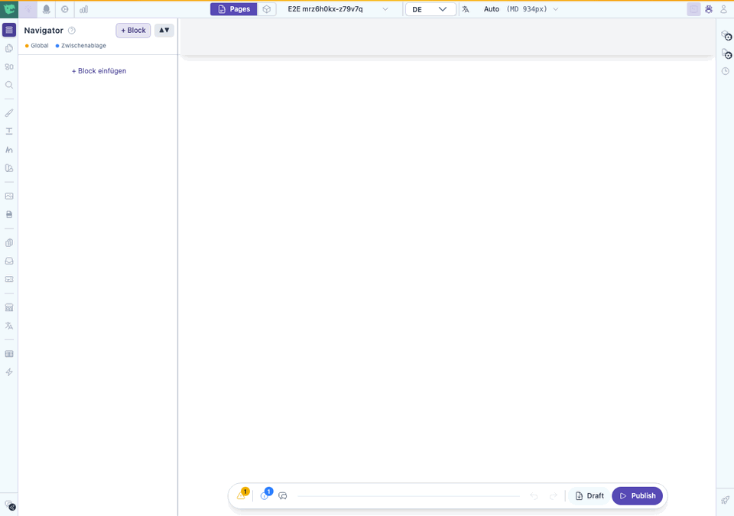Open info indicator with blue badge 1
This screenshot has width=734, height=516.
click(266, 495)
